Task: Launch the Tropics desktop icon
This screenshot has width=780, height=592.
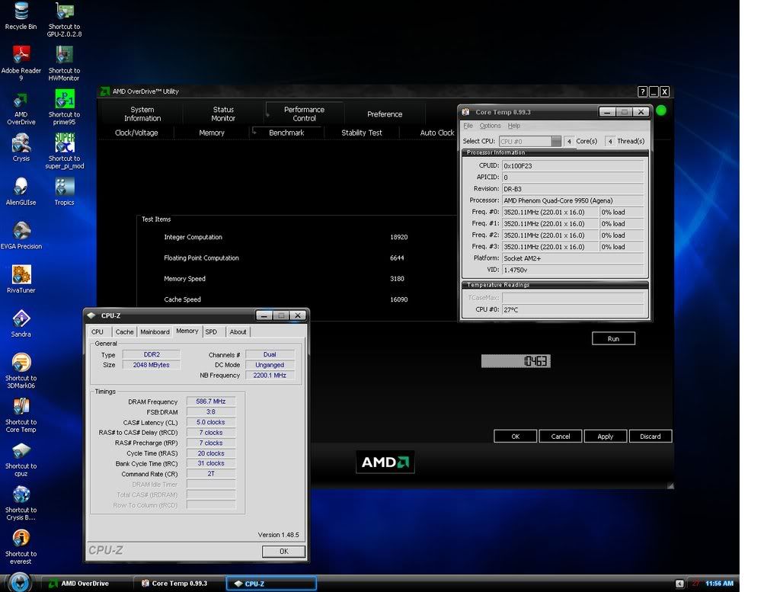Action: pos(64,191)
